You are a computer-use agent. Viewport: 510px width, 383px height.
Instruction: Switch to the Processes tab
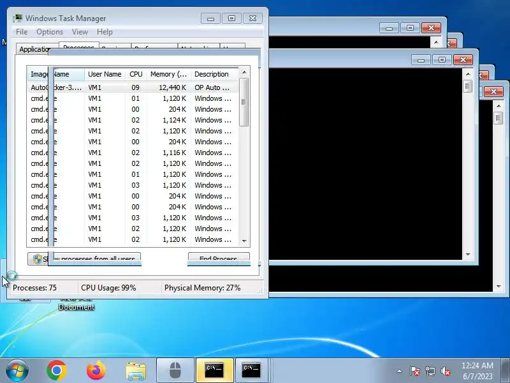pos(78,47)
